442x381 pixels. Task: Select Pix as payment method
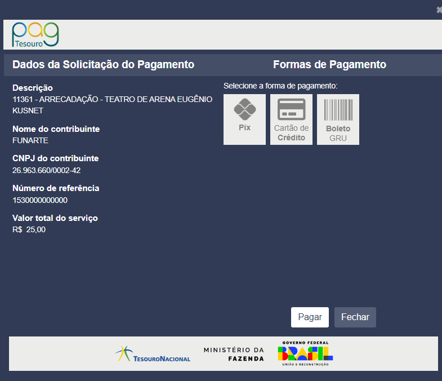[x=244, y=119]
